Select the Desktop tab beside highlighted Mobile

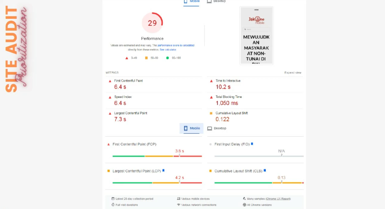pyautogui.click(x=217, y=128)
